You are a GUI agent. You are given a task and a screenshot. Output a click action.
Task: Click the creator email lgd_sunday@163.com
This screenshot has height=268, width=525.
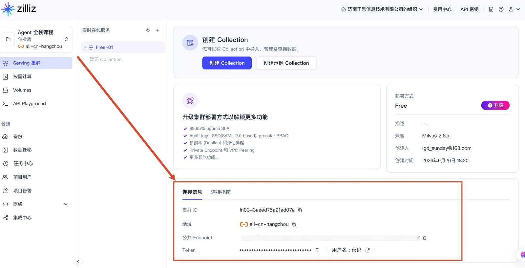pyautogui.click(x=447, y=148)
